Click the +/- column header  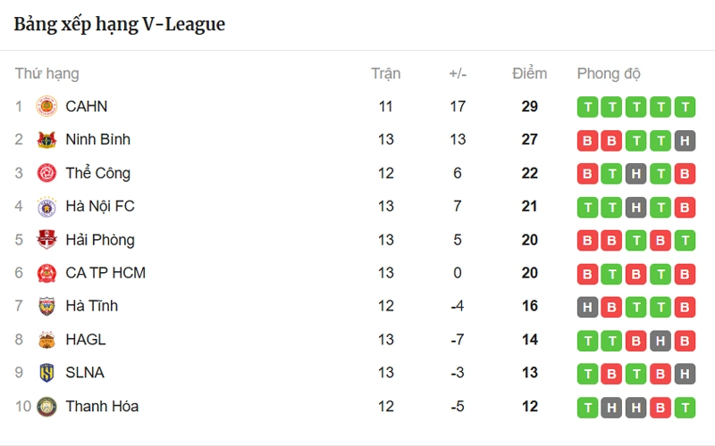(x=458, y=73)
